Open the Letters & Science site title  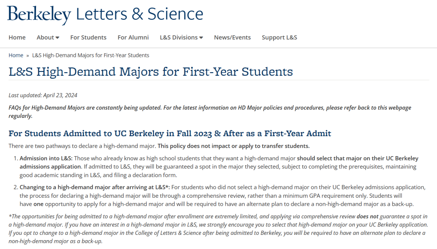point(139,14)
